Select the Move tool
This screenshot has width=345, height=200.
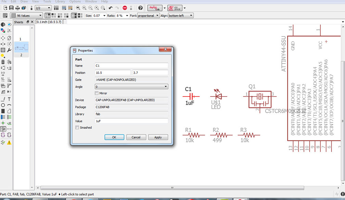coord(3,38)
